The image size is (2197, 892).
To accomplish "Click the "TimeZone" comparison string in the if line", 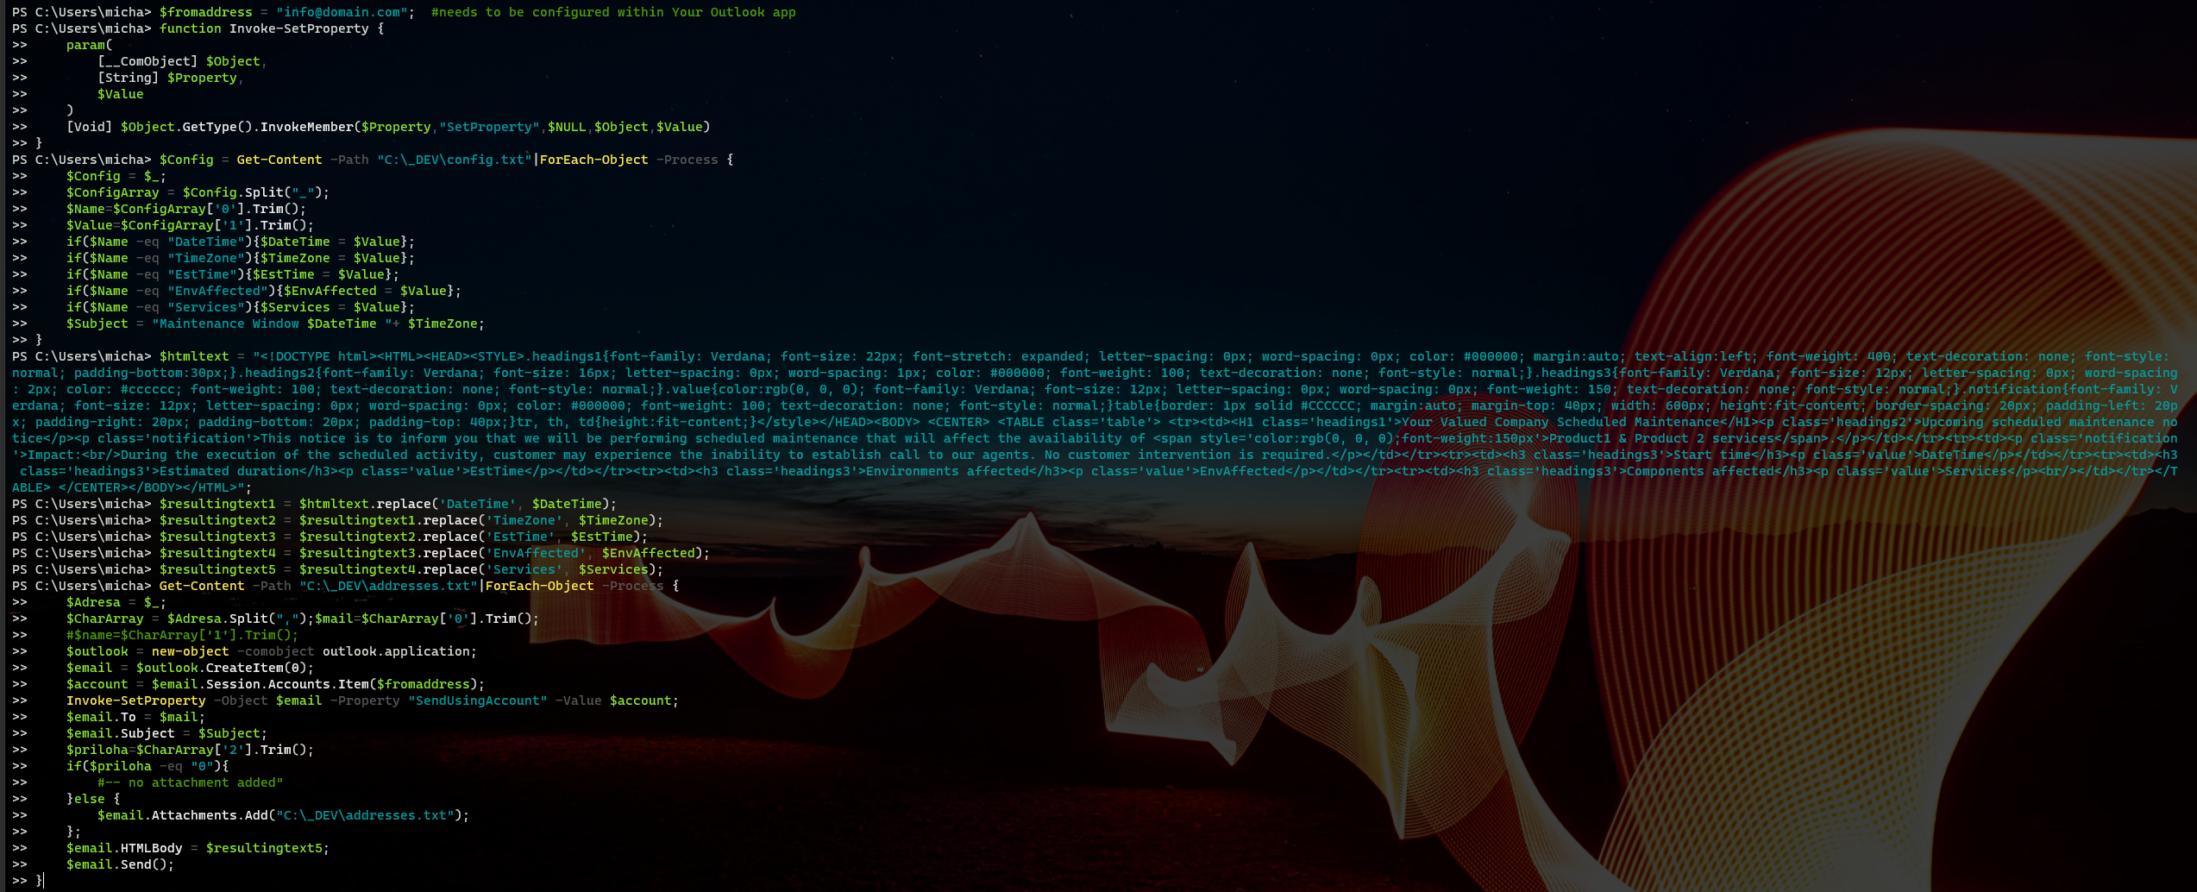I will [x=206, y=258].
